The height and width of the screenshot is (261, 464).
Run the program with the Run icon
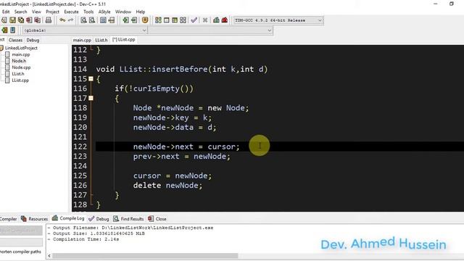(x=167, y=20)
